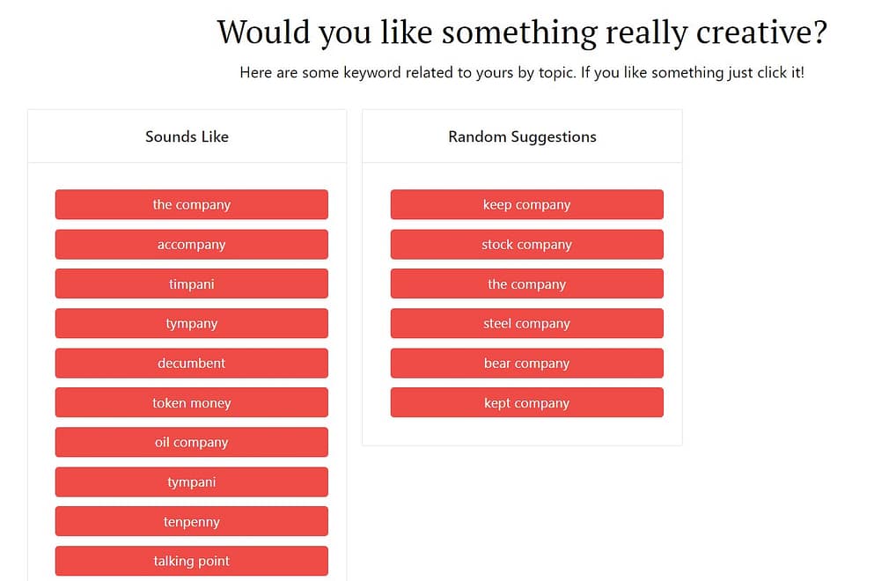Click the "Random Suggestions" panel header
The height and width of the screenshot is (581, 874).
pyautogui.click(x=522, y=136)
